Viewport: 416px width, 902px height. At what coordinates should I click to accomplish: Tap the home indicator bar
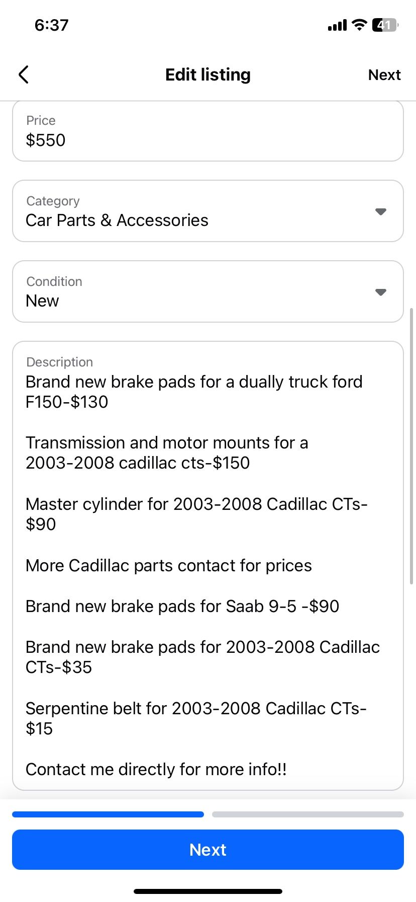tap(207, 891)
